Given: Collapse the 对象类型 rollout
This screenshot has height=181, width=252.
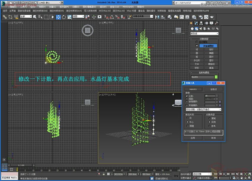Looking at the screenshot, I should (204, 39).
